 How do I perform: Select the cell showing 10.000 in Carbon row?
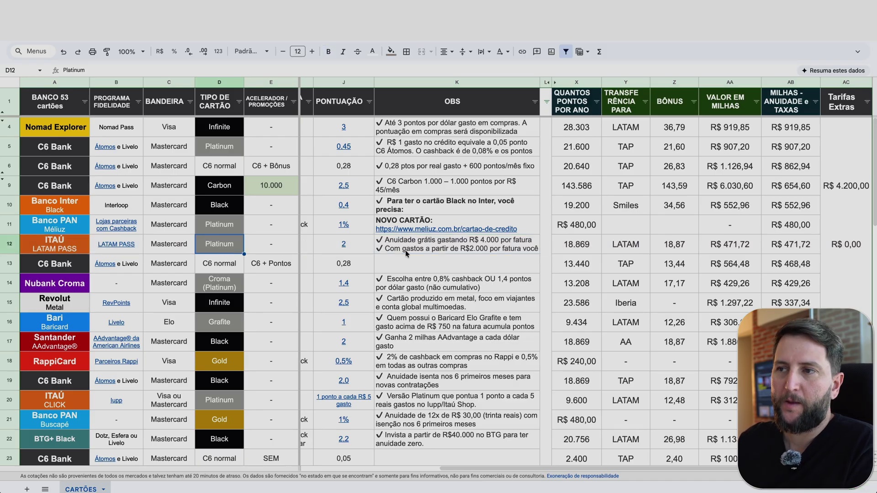pos(271,185)
